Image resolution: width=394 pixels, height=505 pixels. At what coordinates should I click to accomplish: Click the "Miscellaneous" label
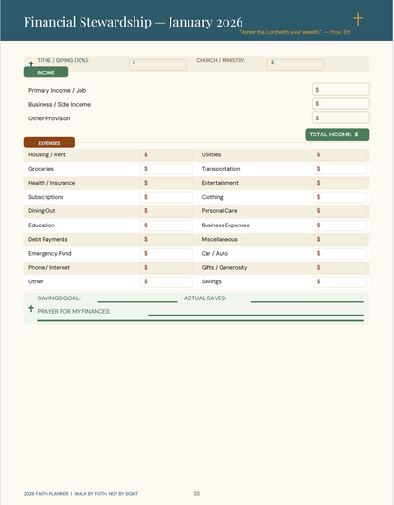[219, 240]
